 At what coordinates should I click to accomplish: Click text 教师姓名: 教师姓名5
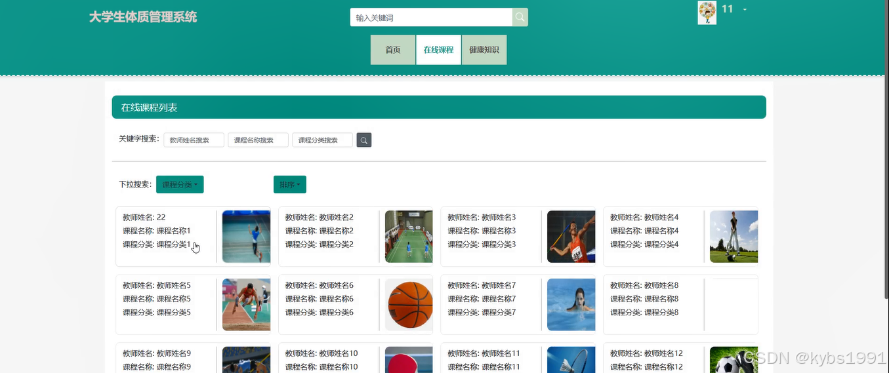tap(157, 286)
